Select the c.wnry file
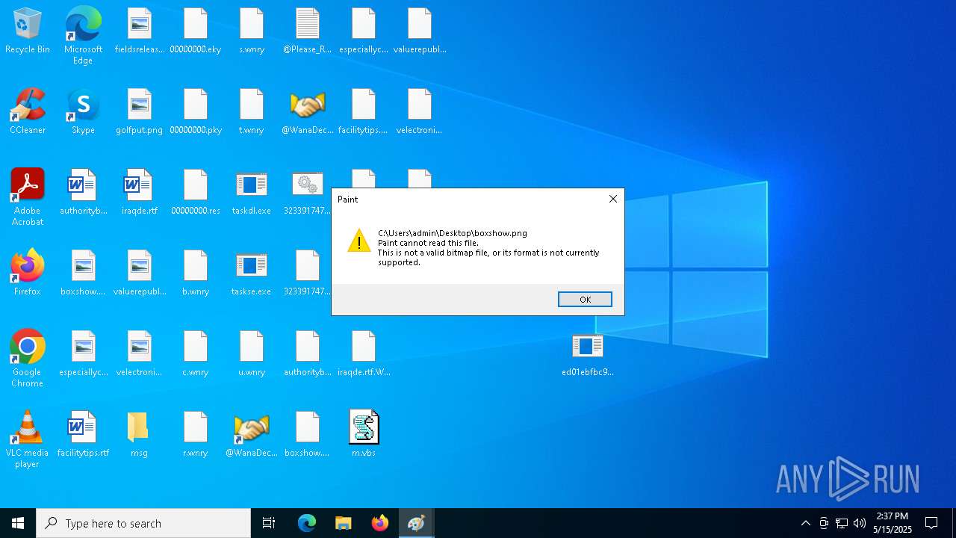Screen dimensions: 956x538 [196, 354]
